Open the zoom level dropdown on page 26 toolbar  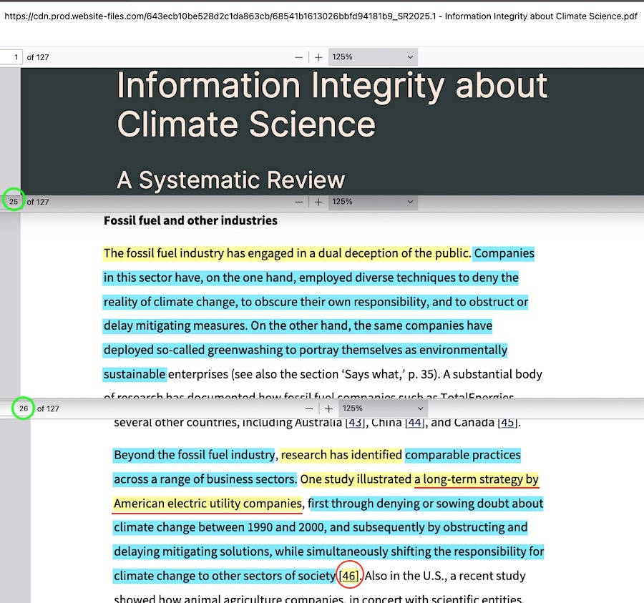point(383,408)
